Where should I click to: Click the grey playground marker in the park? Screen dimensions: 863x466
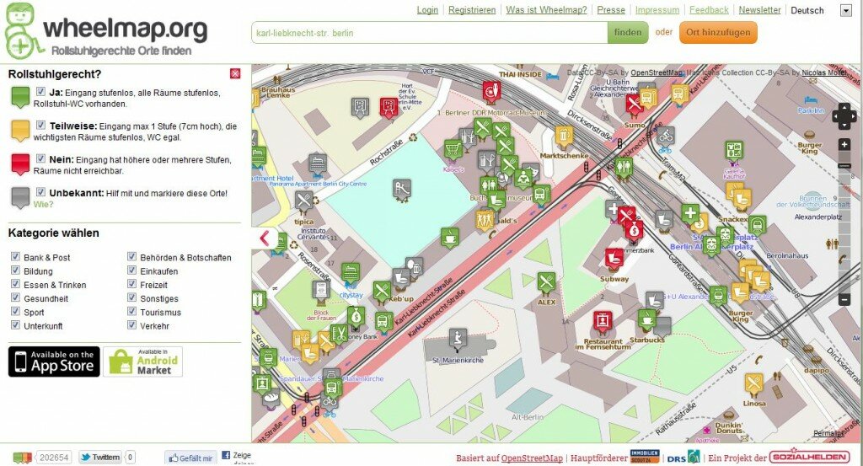[x=402, y=191]
